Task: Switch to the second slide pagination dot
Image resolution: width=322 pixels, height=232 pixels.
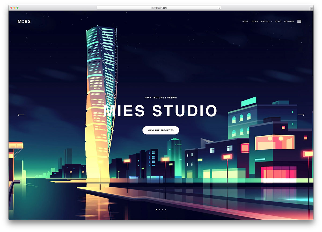Action: click(x=159, y=210)
